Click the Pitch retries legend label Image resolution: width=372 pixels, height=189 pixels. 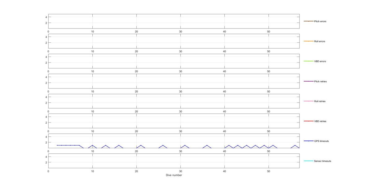pos(320,81)
